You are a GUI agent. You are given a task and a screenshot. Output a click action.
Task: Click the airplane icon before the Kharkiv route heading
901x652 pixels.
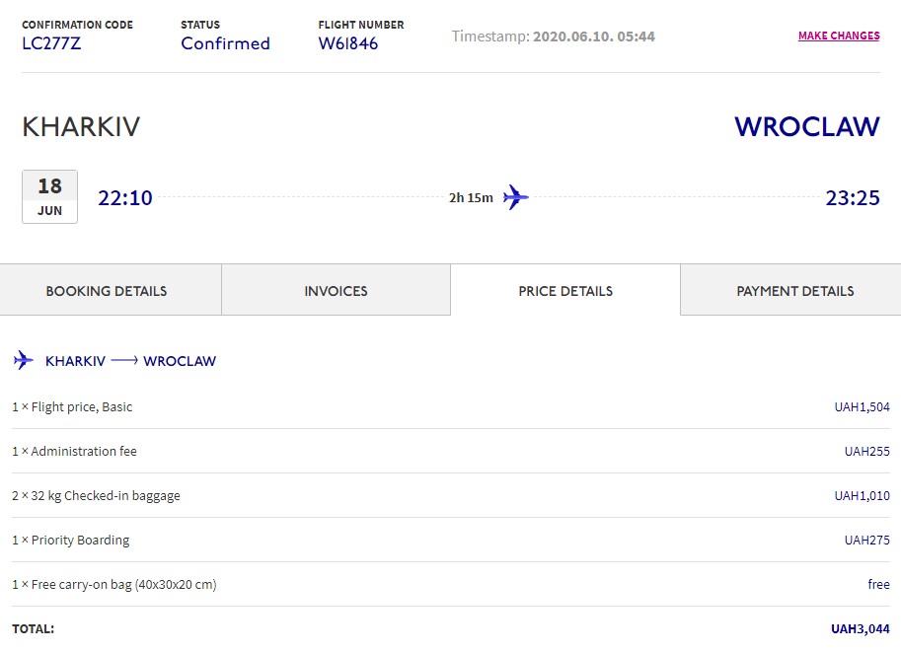pyautogui.click(x=24, y=361)
